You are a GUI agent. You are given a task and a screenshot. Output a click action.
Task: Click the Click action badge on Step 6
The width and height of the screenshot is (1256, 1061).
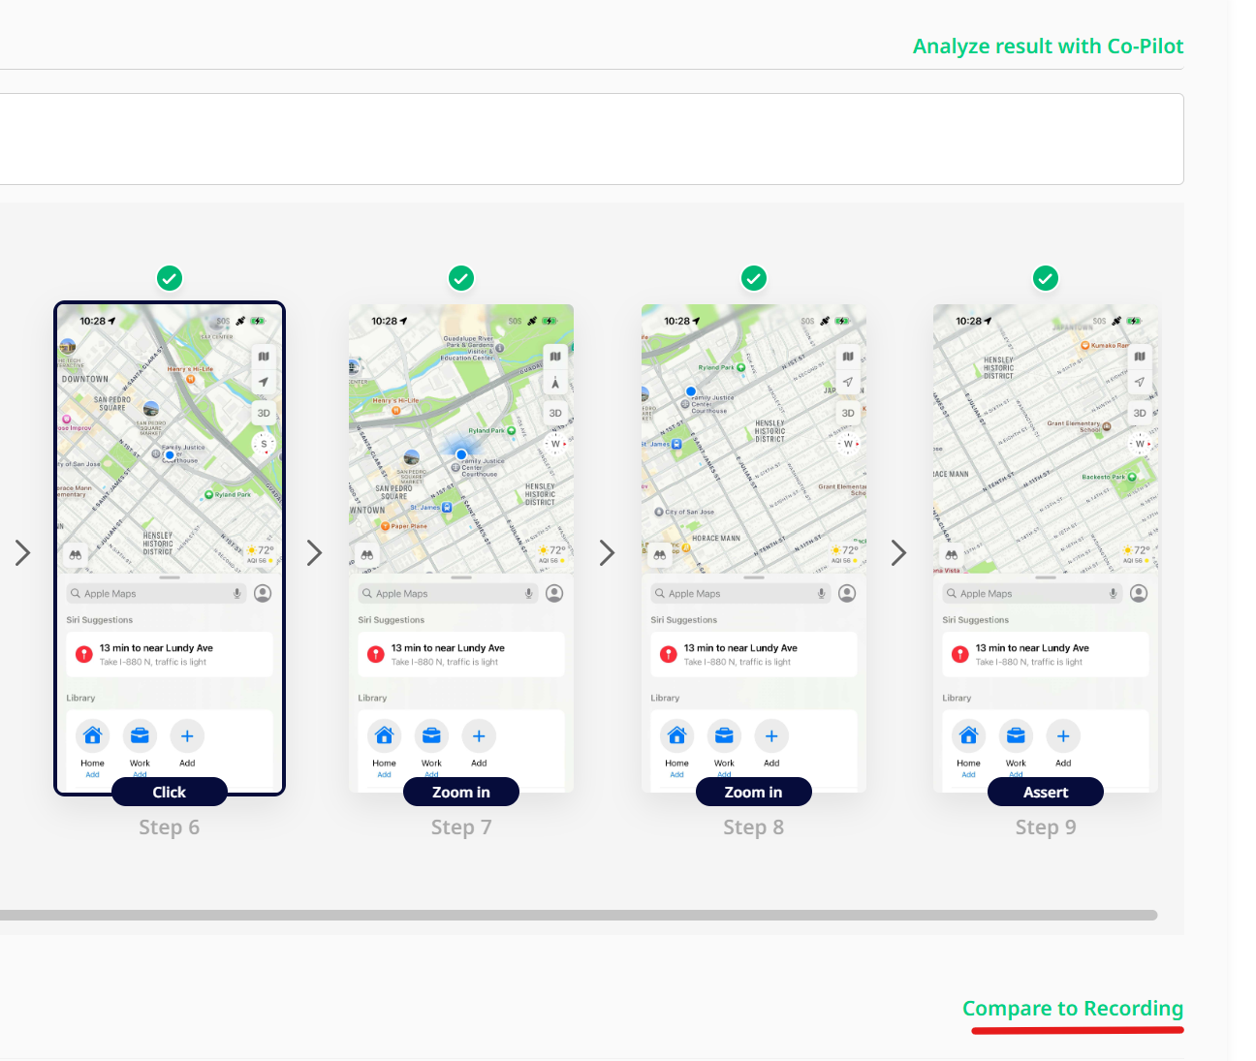click(170, 792)
